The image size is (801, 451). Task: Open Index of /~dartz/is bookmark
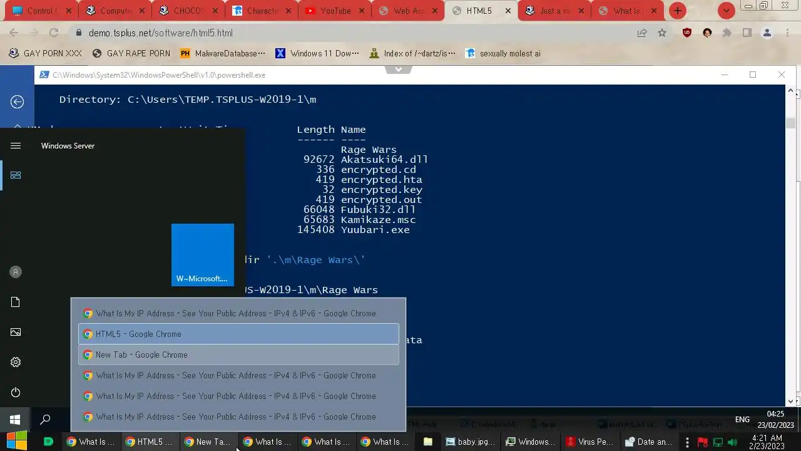point(412,53)
